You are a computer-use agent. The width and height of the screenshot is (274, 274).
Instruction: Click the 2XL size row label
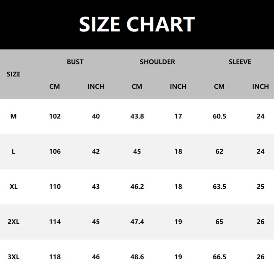13,222
